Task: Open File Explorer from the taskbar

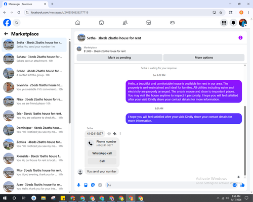Action: tap(44, 198)
